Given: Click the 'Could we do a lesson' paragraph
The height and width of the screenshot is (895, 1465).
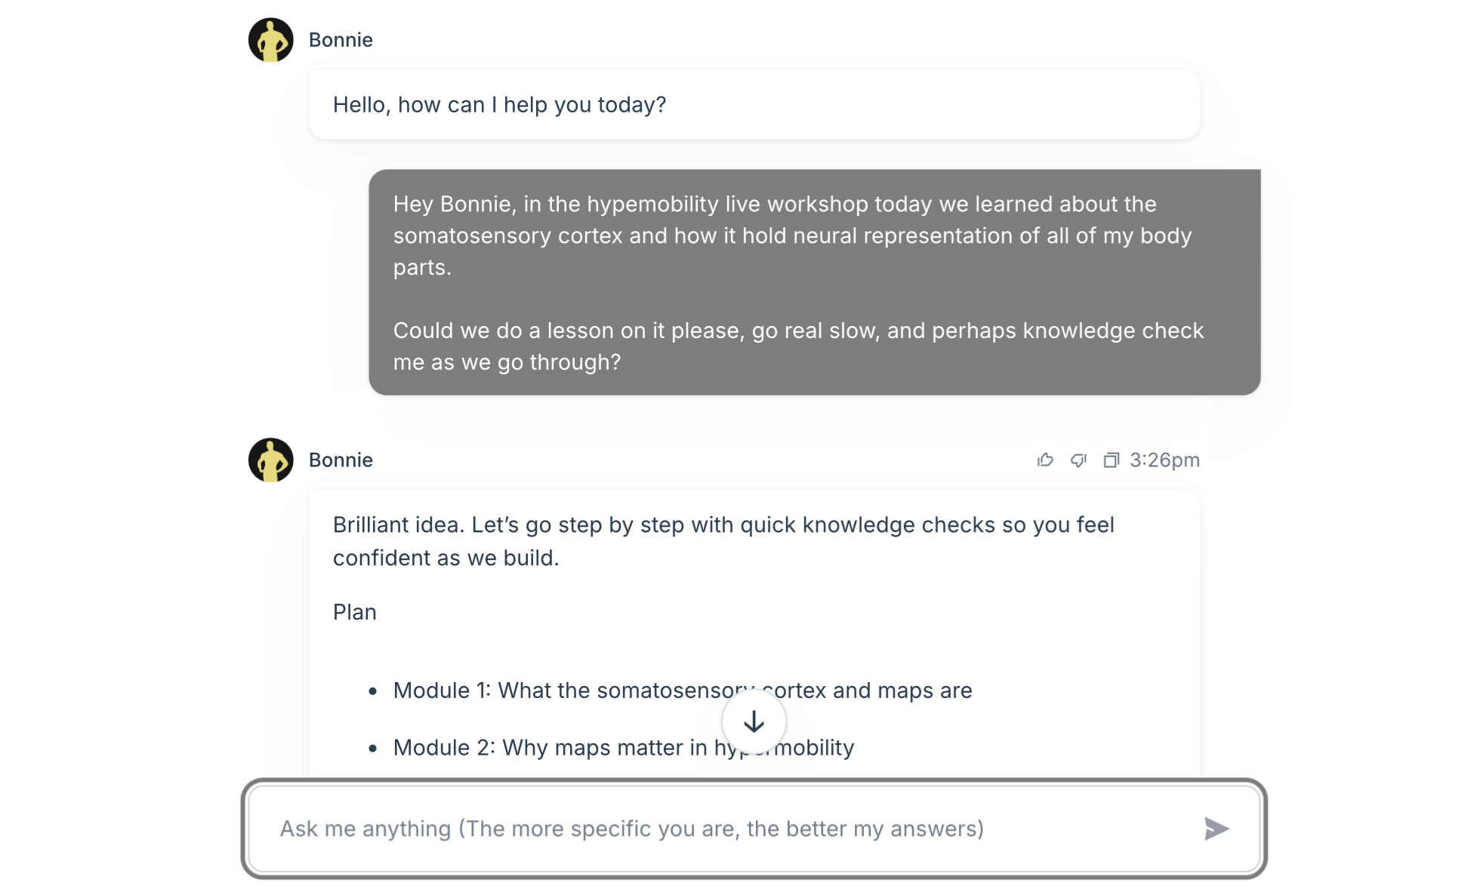Looking at the screenshot, I should tap(797, 346).
